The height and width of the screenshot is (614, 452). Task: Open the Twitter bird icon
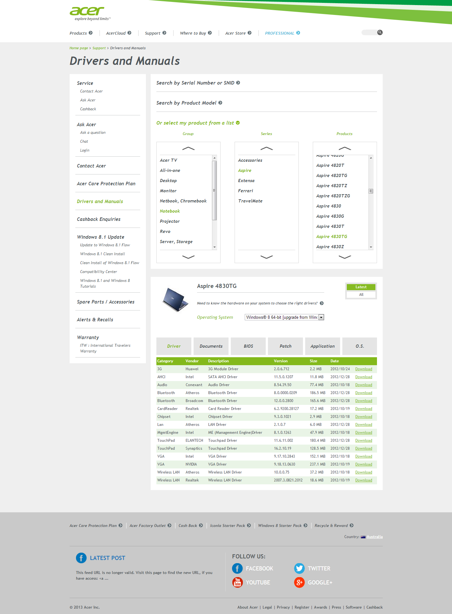pos(299,568)
